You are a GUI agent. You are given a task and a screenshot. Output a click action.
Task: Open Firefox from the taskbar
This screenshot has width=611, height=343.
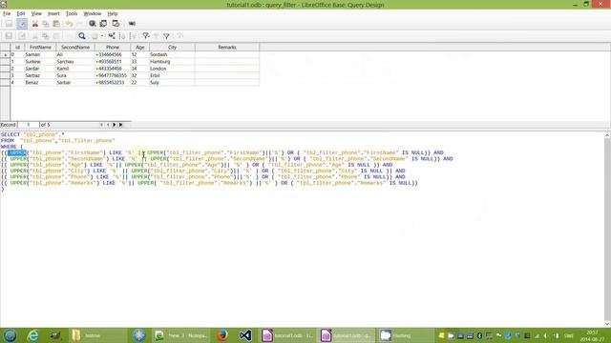click(222, 335)
